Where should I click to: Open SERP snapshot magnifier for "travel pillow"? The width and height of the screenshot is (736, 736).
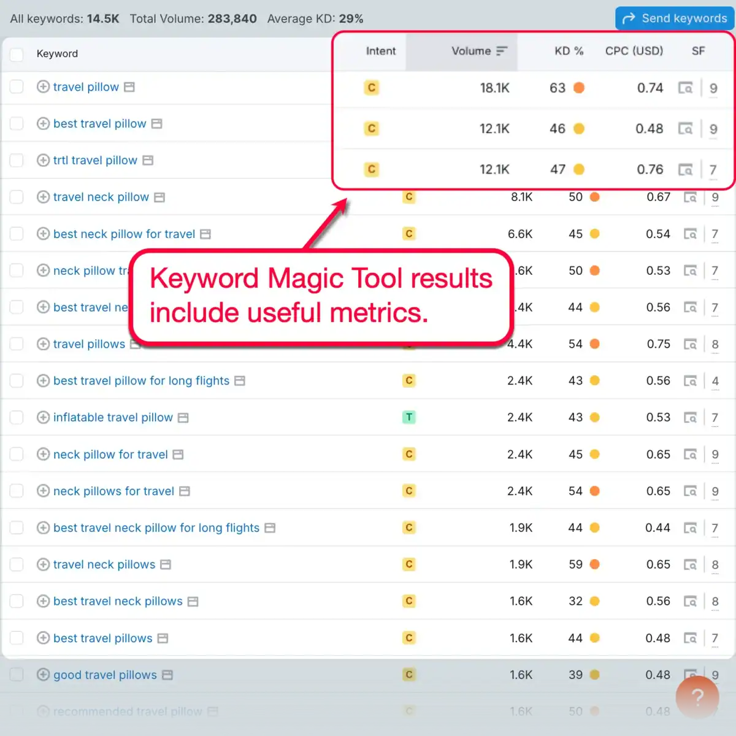[x=686, y=88]
